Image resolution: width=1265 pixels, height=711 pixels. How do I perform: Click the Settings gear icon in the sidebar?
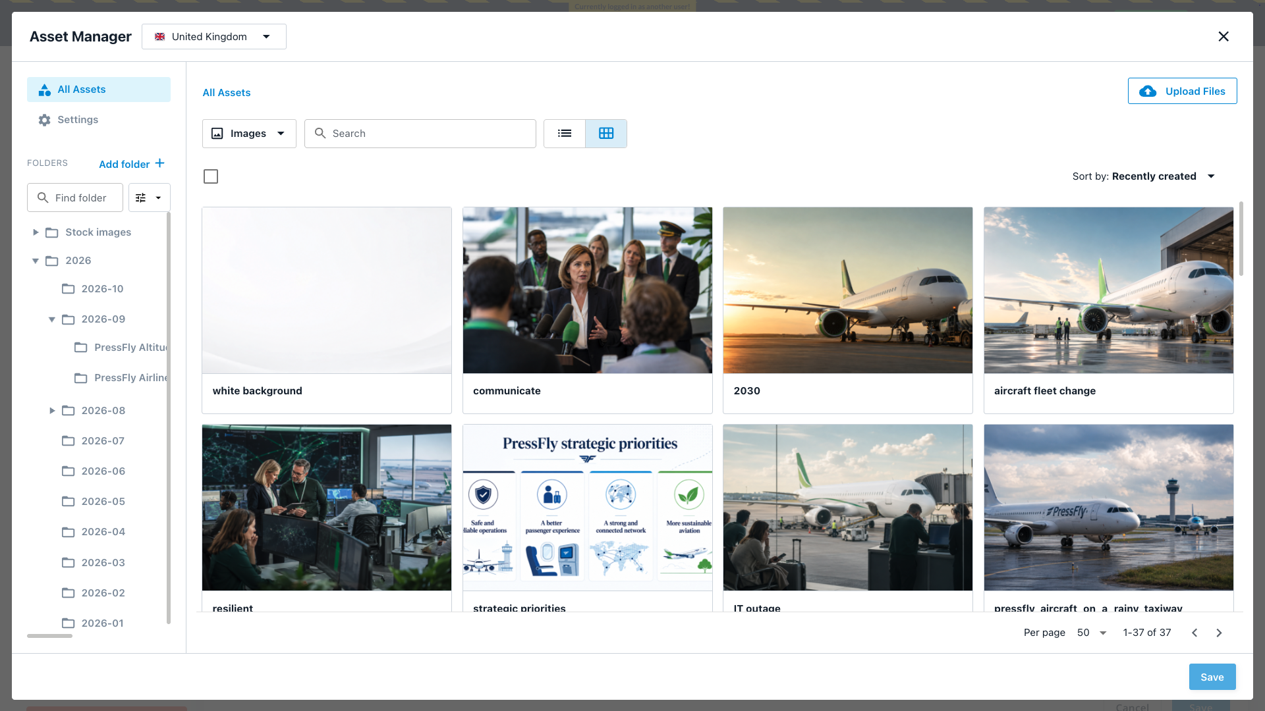click(44, 120)
